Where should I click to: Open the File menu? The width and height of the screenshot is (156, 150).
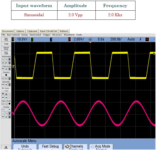click(3, 35)
